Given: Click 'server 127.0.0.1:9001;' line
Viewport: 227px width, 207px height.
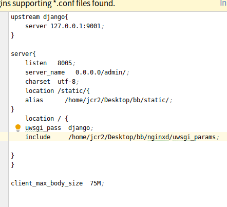Looking at the screenshot, I should (x=65, y=26).
